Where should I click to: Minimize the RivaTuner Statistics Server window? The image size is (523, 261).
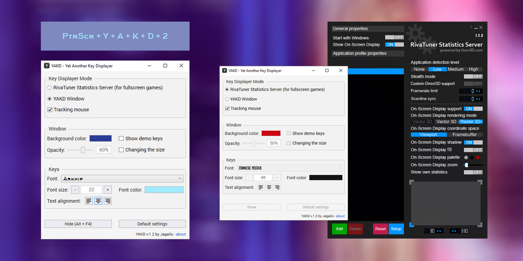tap(476, 28)
